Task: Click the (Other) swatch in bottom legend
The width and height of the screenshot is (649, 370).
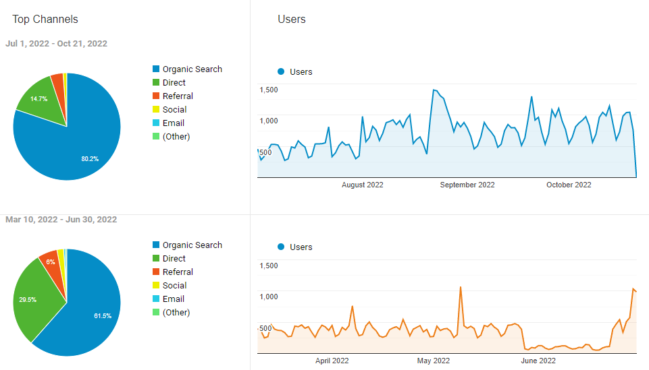Action: (x=156, y=312)
